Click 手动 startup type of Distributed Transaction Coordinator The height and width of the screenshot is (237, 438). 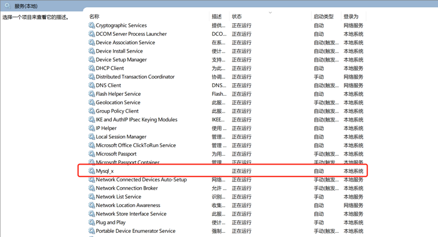tap(319, 77)
